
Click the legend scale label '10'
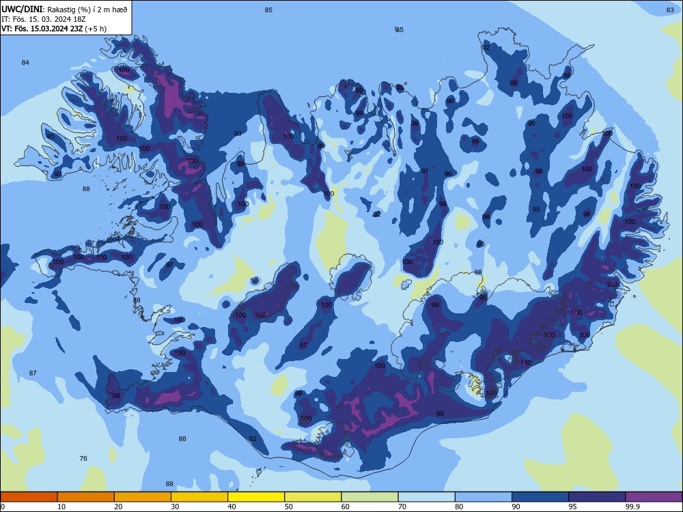61,507
